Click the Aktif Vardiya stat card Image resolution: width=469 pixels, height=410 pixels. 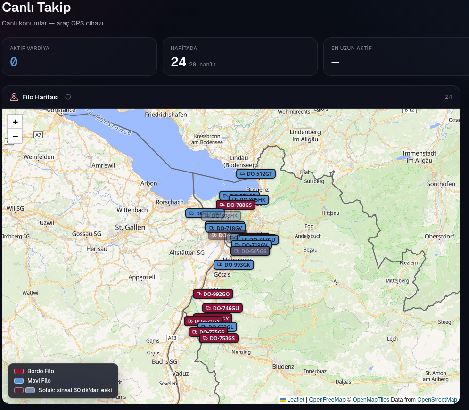(x=79, y=57)
